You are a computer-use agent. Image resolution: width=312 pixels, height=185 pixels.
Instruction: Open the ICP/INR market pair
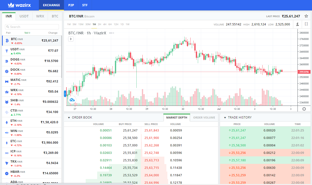click(32, 153)
